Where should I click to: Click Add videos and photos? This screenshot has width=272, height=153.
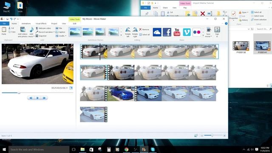coord(23,32)
